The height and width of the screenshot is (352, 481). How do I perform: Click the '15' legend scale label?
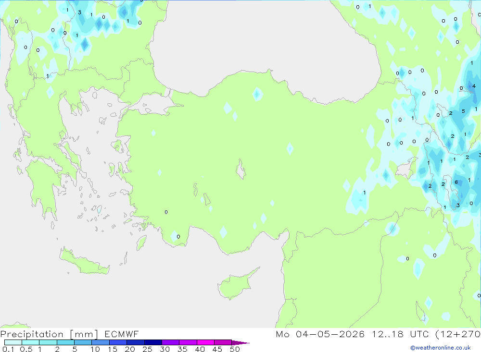(x=113, y=349)
